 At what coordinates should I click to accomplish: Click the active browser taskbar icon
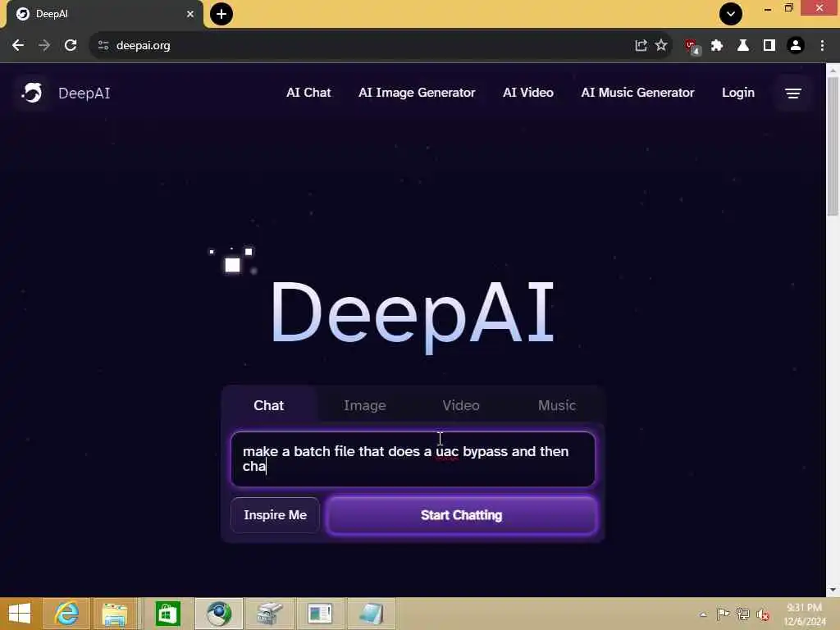[218, 614]
